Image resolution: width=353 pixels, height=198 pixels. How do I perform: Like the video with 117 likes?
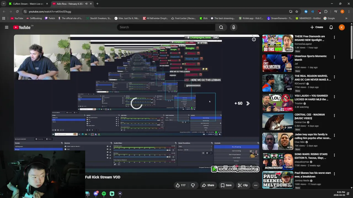click(181, 185)
